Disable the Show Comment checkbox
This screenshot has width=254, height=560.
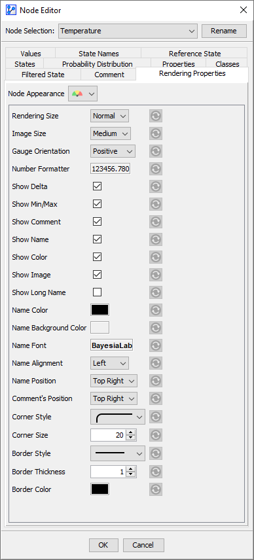click(x=97, y=222)
